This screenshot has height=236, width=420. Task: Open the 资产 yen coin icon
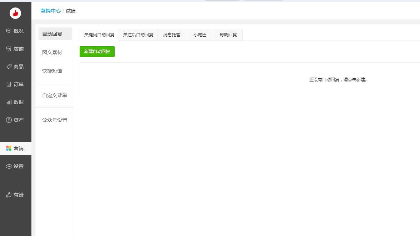[x=9, y=120]
